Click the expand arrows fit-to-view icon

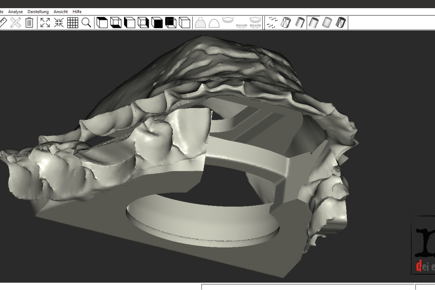(x=45, y=23)
